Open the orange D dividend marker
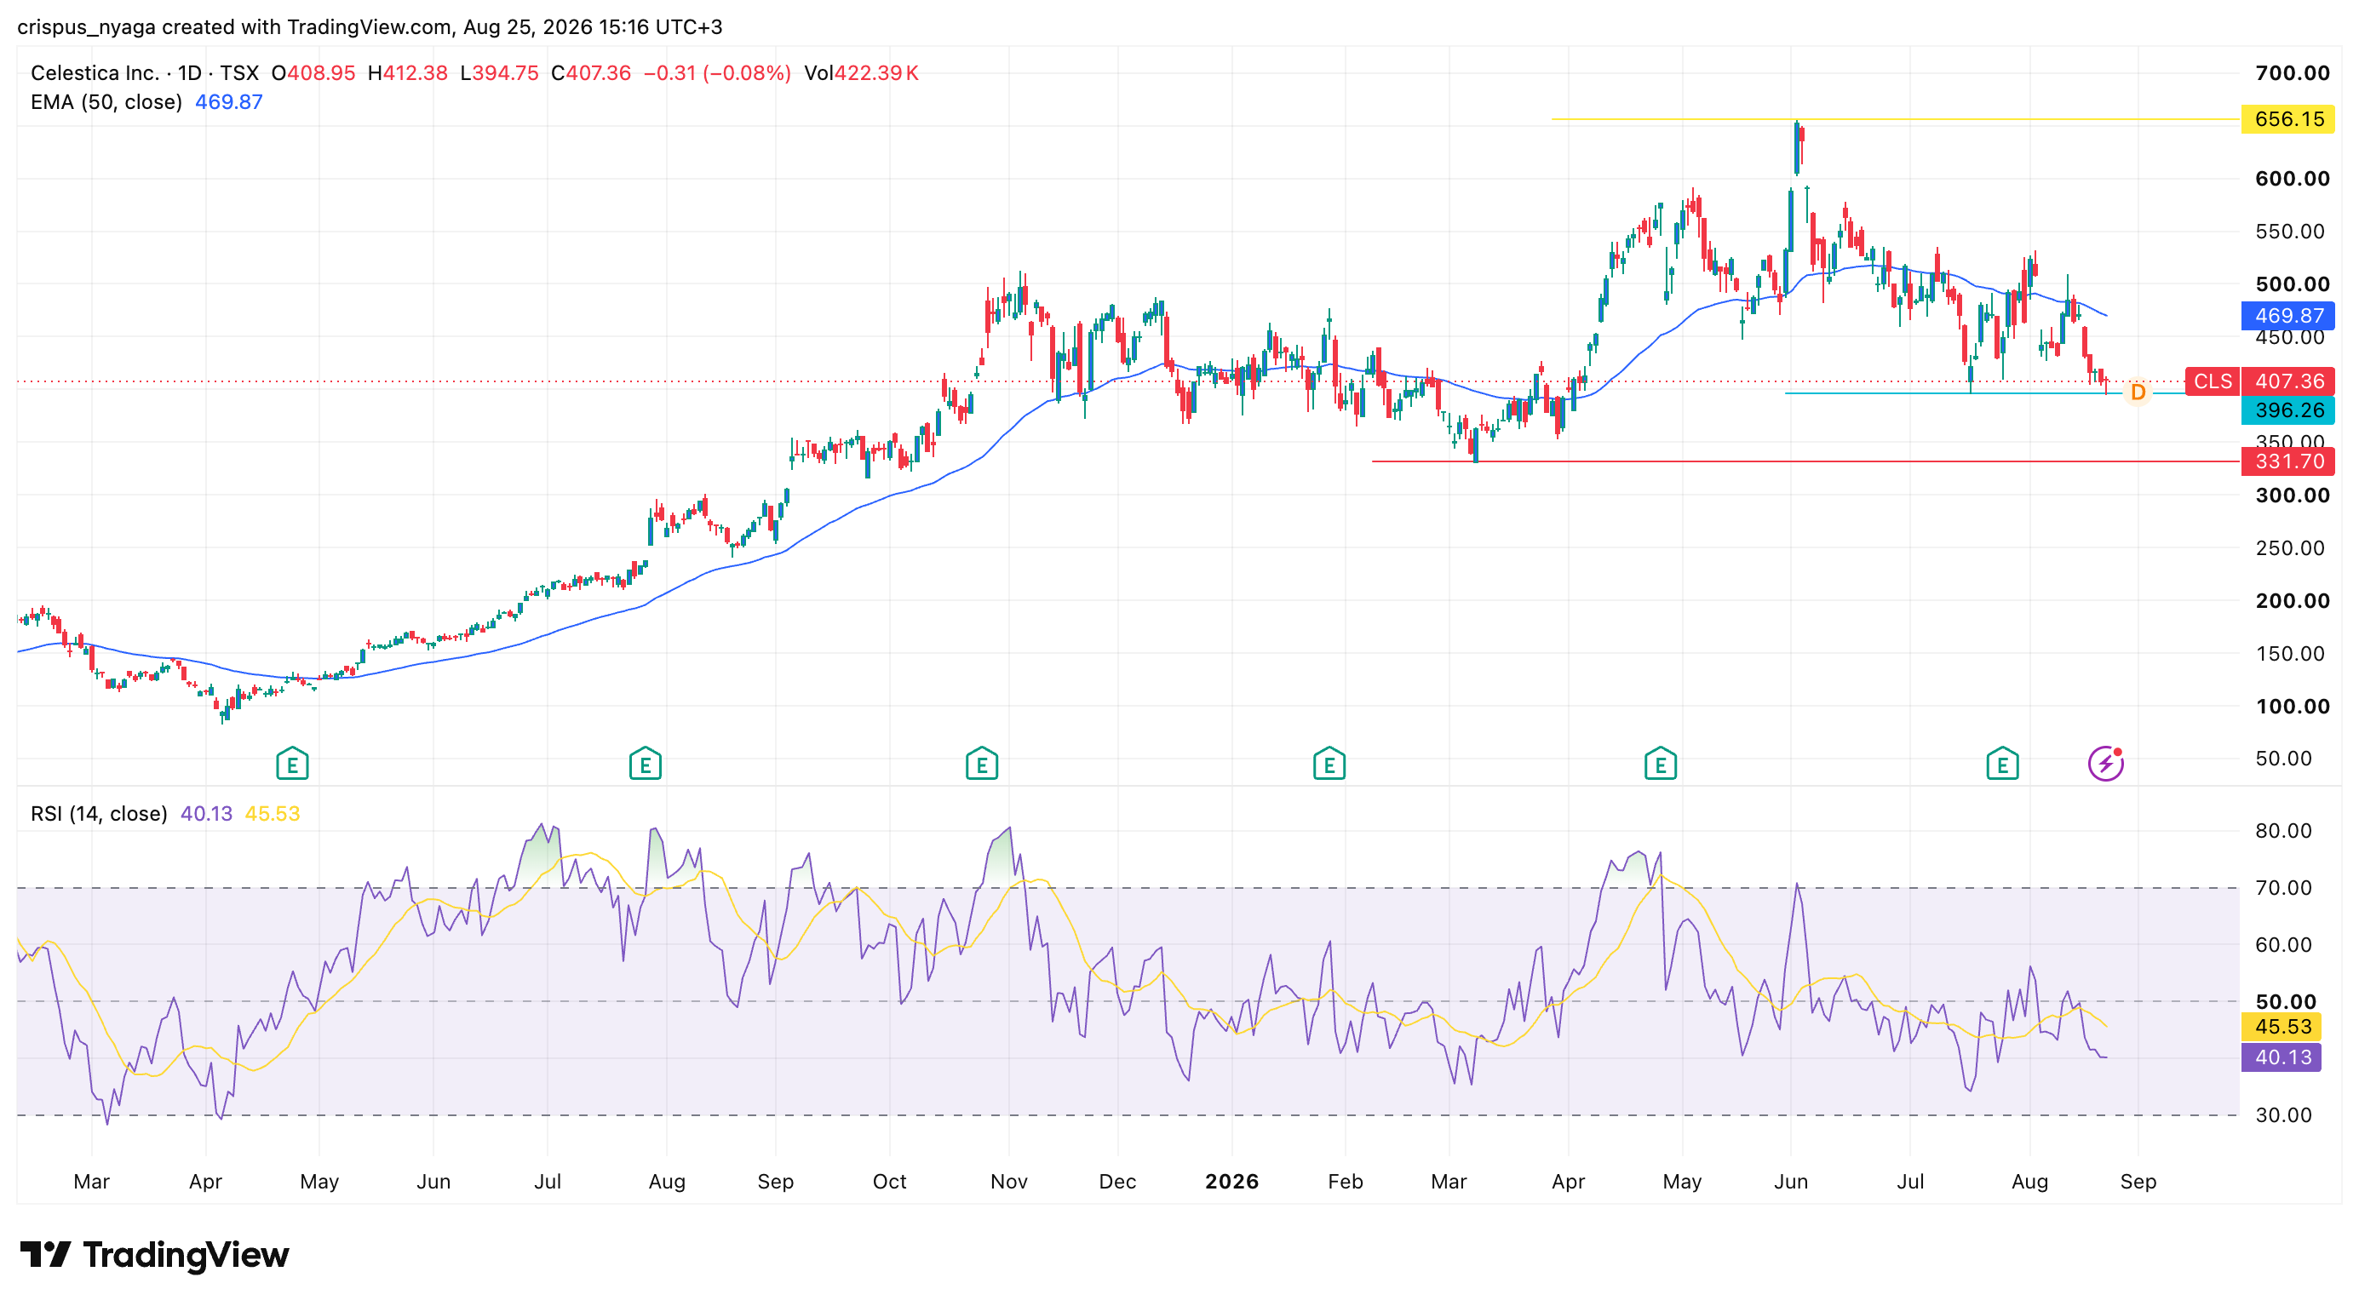The height and width of the screenshot is (1306, 2359). pos(2138,392)
